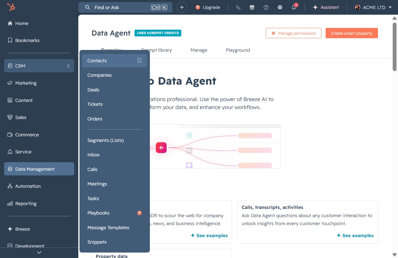Click the HubSpot sprocket logo
Image resolution: width=398 pixels, height=258 pixels.
coord(11,7)
